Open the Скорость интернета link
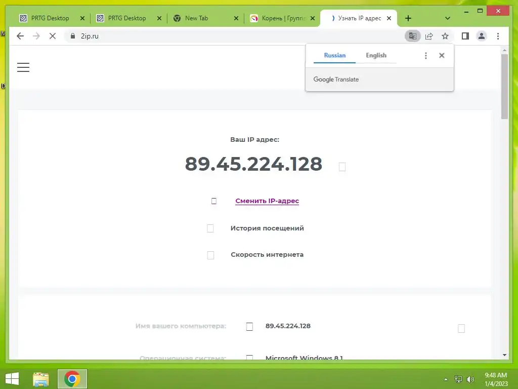The image size is (518, 389). 267,255
